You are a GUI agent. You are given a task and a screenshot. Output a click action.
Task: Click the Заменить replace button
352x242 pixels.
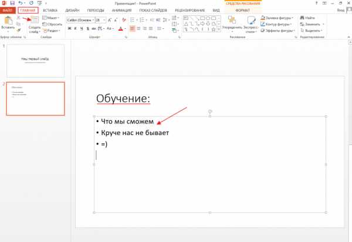click(x=312, y=24)
